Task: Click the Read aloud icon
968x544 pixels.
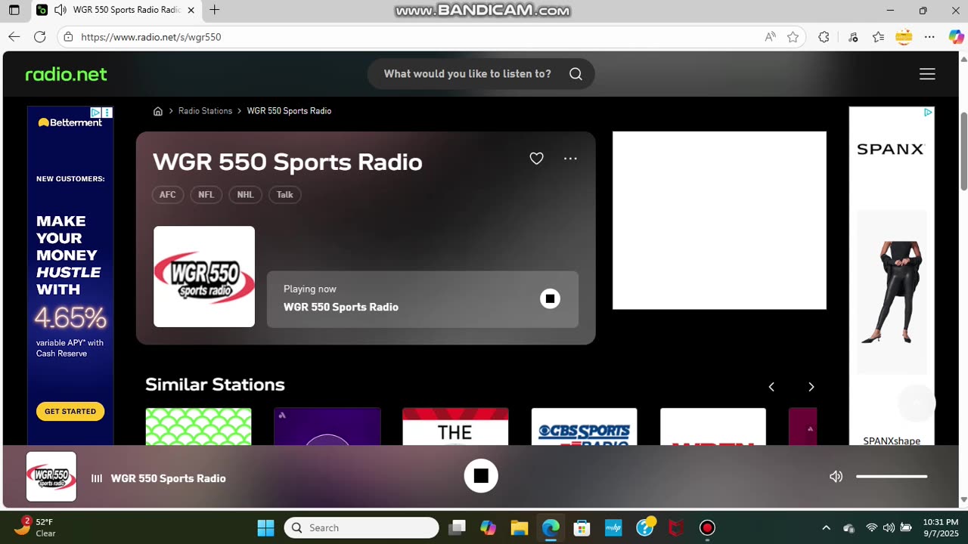Action: [770, 37]
